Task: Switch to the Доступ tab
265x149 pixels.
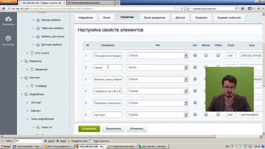Action: (x=180, y=18)
